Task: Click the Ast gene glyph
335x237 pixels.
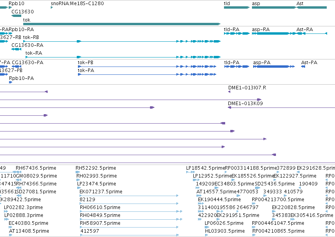Action: pos(312,7)
